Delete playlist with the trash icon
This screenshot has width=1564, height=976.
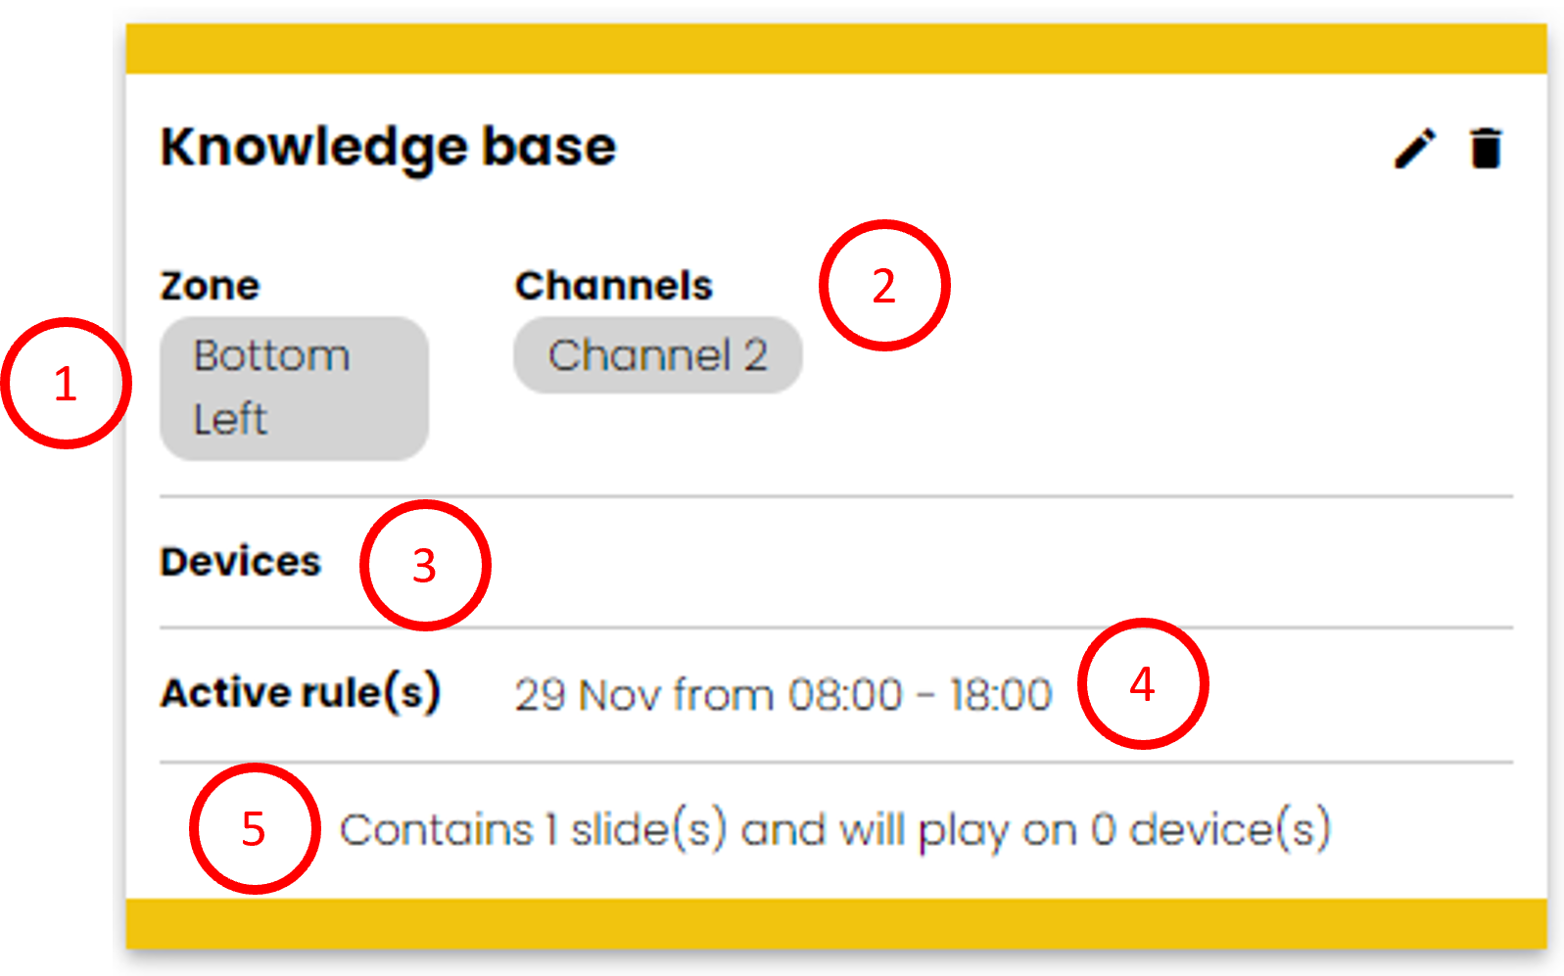(1486, 149)
